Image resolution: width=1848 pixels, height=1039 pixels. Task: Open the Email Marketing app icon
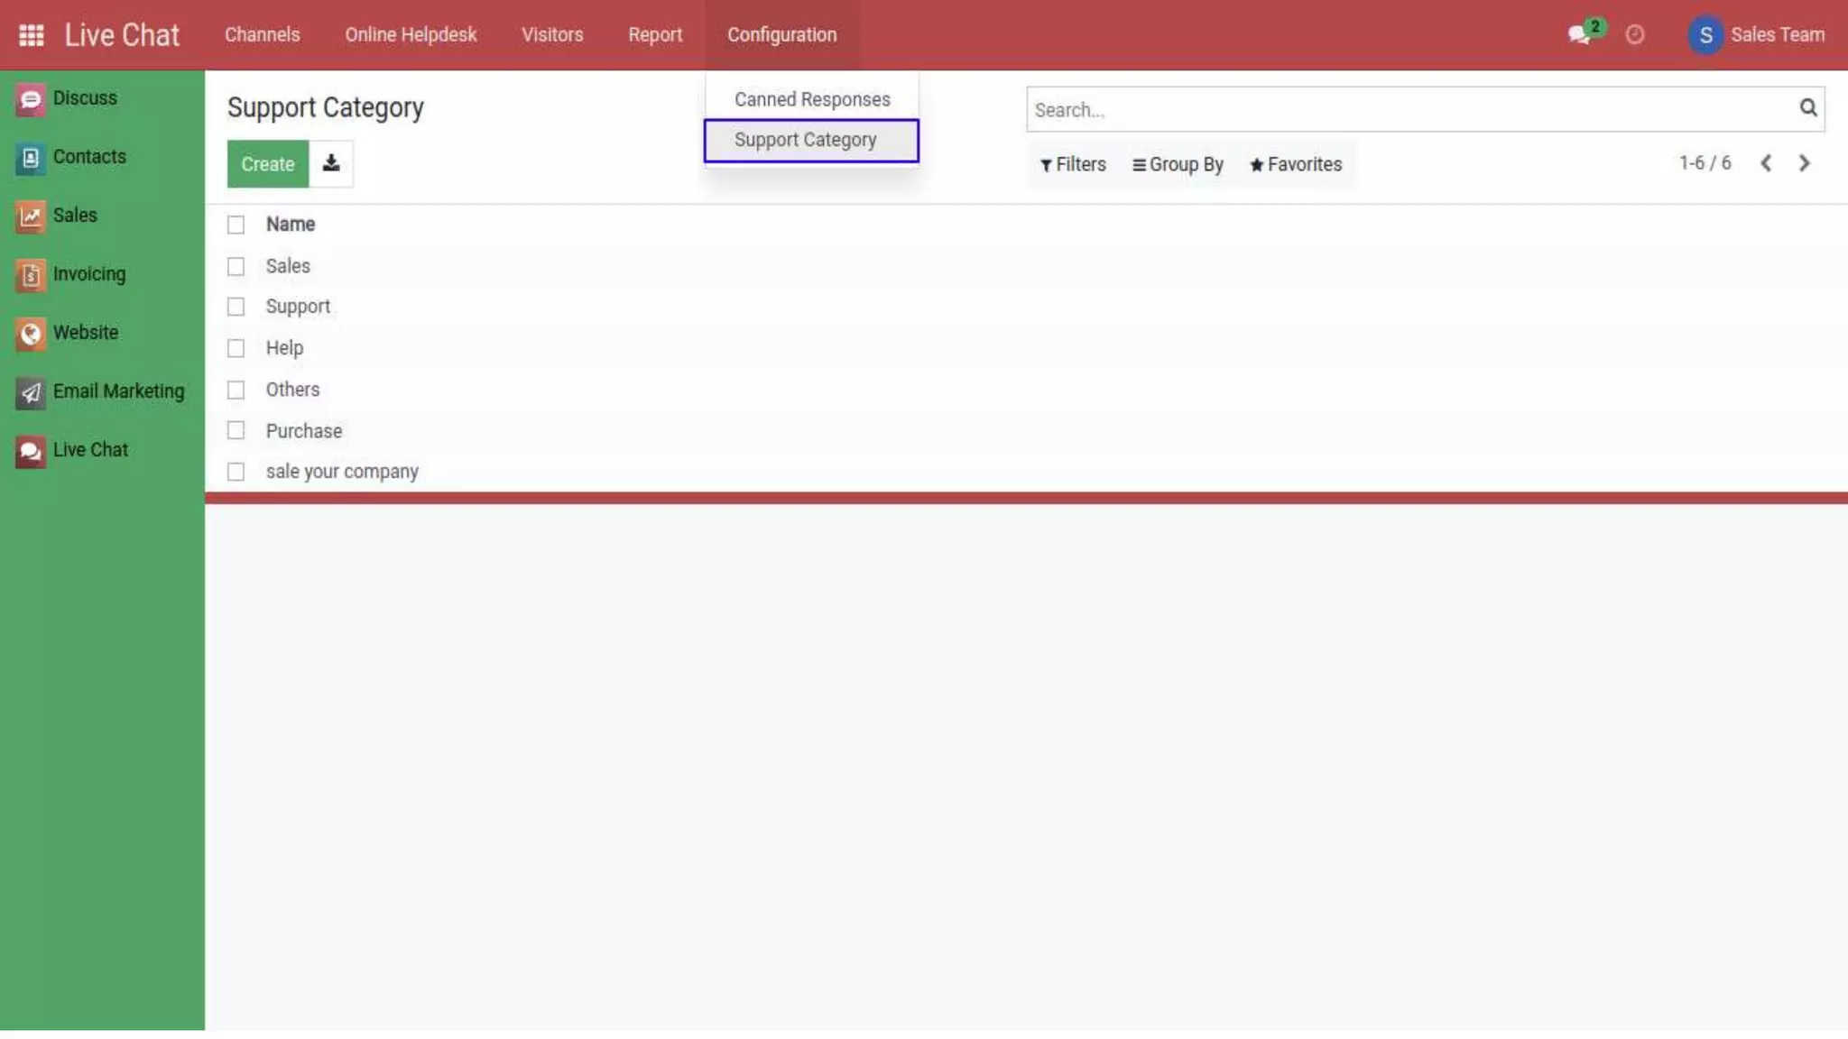pos(30,392)
